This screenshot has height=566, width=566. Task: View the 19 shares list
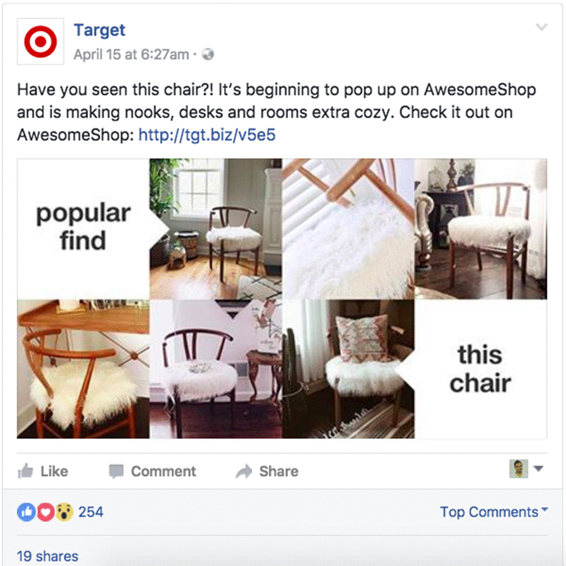[x=48, y=557]
